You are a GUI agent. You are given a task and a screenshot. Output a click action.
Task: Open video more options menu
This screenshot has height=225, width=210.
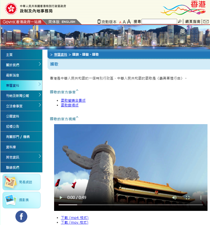pos(201,198)
